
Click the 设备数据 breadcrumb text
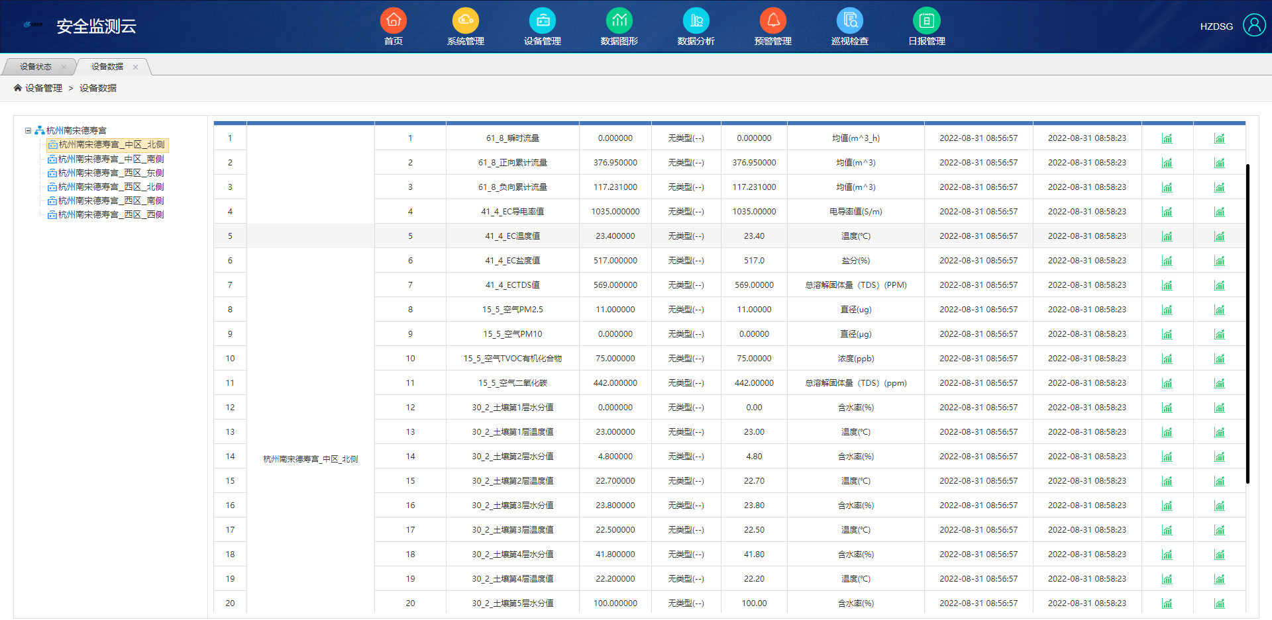coord(98,88)
